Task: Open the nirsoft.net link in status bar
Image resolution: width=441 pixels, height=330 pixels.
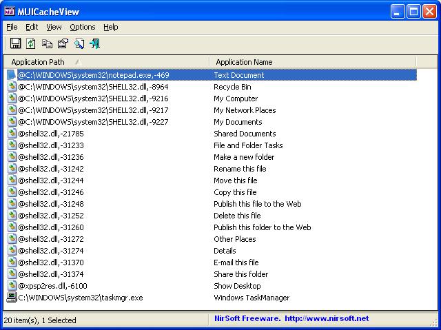Action: tap(327, 318)
